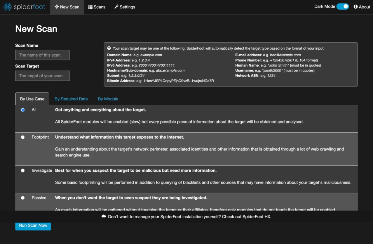Click the 'IPv4 Address' example line
The height and width of the screenshot is (244, 373).
tap(128, 60)
